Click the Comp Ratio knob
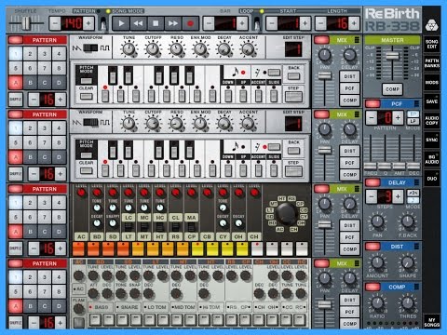This screenshot has width=447, height=335. (377, 302)
